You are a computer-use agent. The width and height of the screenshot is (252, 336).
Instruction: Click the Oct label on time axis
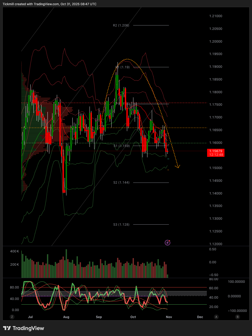133,317
